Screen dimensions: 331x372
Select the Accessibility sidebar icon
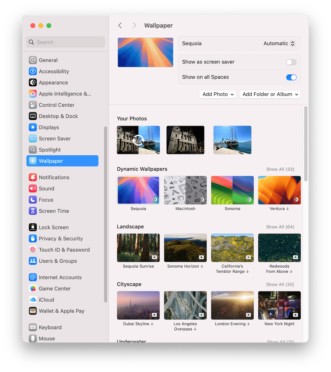tap(33, 71)
